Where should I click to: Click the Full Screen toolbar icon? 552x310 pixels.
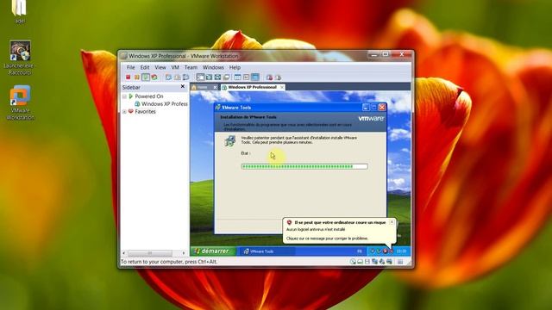click(218, 77)
